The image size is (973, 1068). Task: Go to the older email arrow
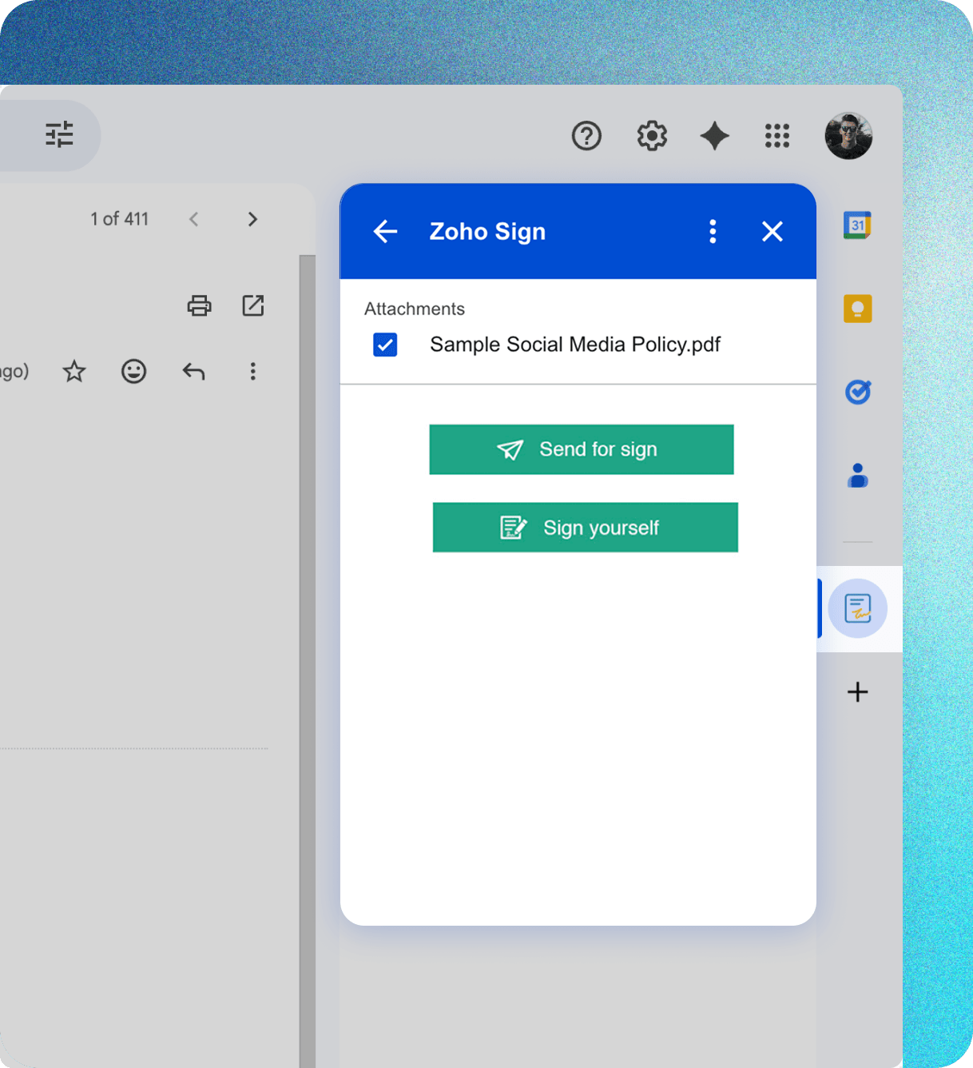tap(252, 219)
